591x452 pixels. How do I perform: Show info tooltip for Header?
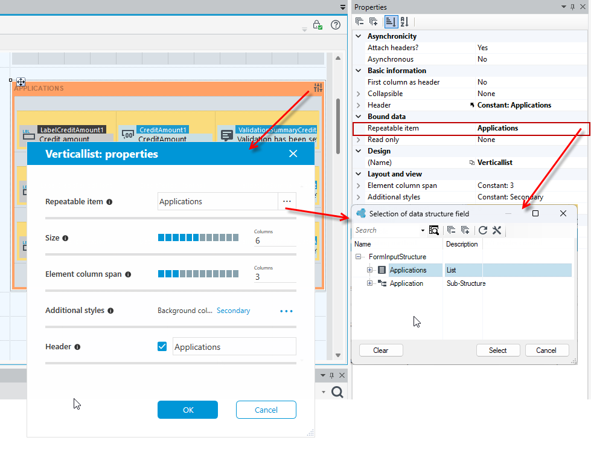pyautogui.click(x=77, y=347)
